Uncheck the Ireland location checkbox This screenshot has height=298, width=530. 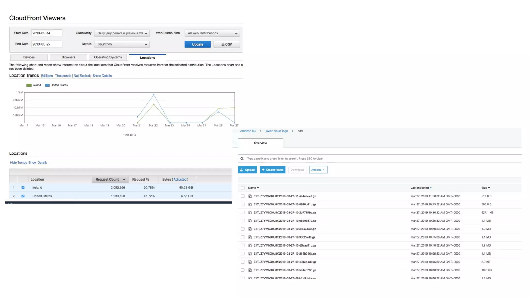coord(23,188)
